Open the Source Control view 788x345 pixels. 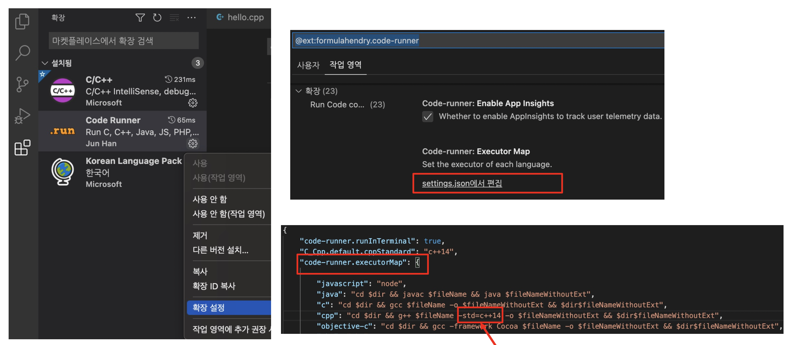[x=22, y=84]
